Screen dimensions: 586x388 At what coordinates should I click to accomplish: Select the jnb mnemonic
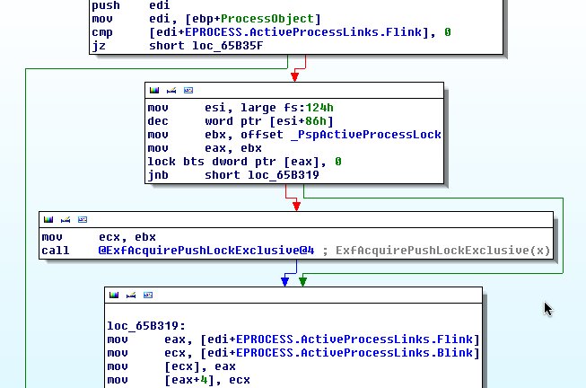pos(158,175)
